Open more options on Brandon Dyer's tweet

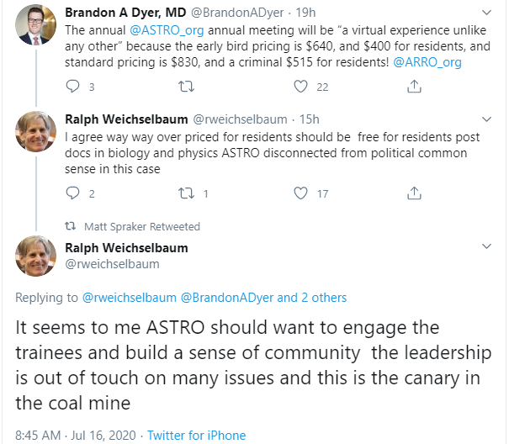coord(486,13)
